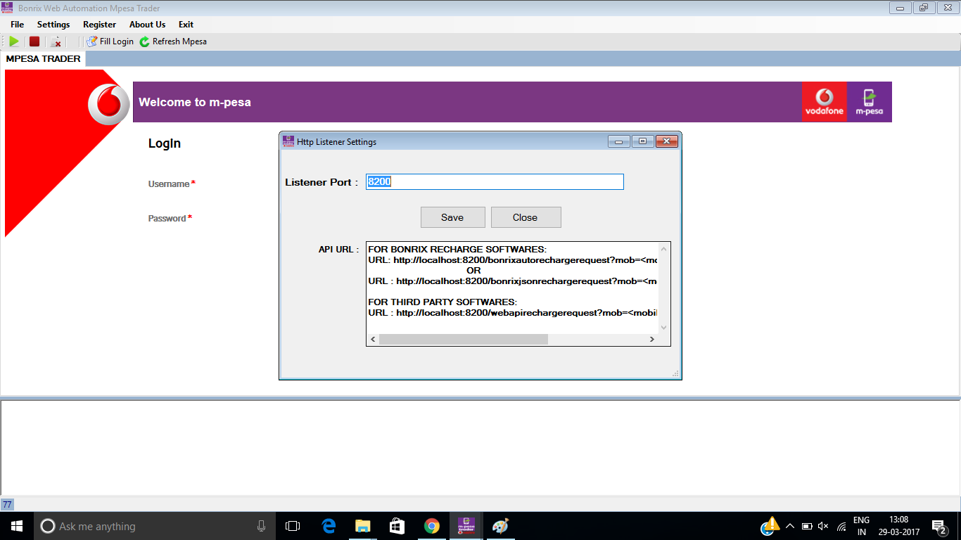Click the mpesa trader taskbar icon

466,526
